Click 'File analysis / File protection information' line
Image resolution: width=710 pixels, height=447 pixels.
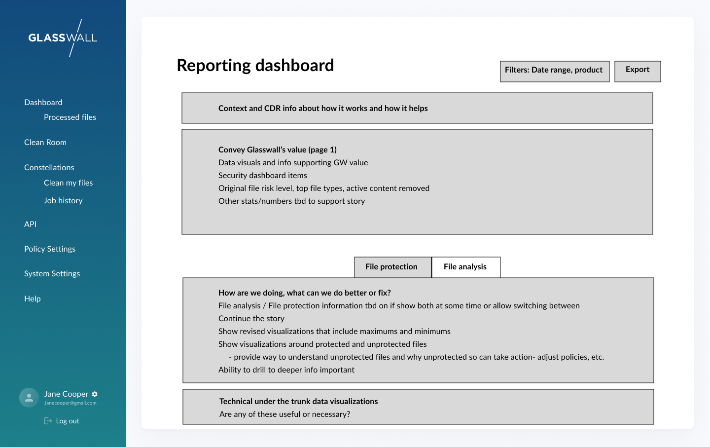pyautogui.click(x=399, y=306)
